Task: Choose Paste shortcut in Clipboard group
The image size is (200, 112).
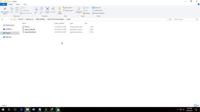Action: coord(26,13)
